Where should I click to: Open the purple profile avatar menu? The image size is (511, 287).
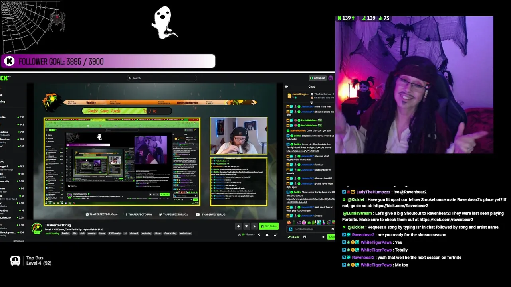pos(331,78)
